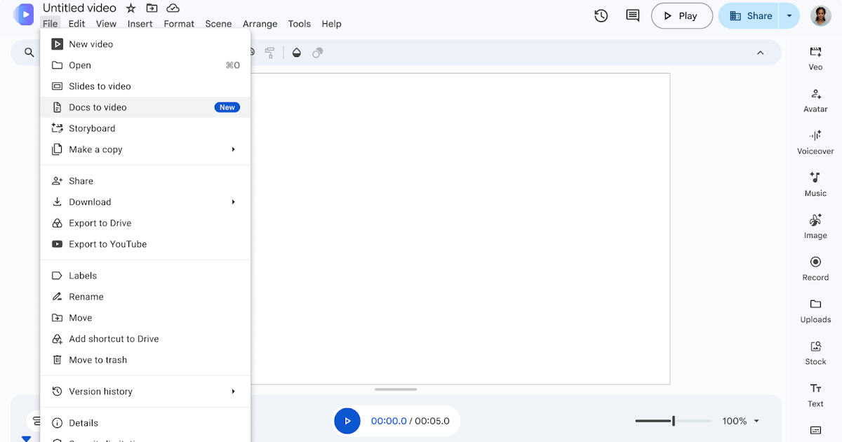Open the comments panel icon
The image size is (842, 442).
pyautogui.click(x=633, y=15)
